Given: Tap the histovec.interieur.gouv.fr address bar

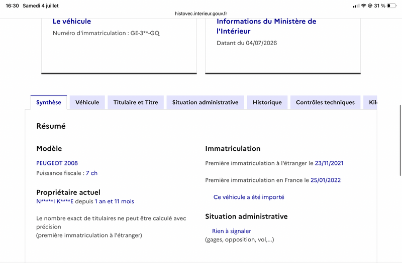Looking at the screenshot, I should tap(201, 14).
